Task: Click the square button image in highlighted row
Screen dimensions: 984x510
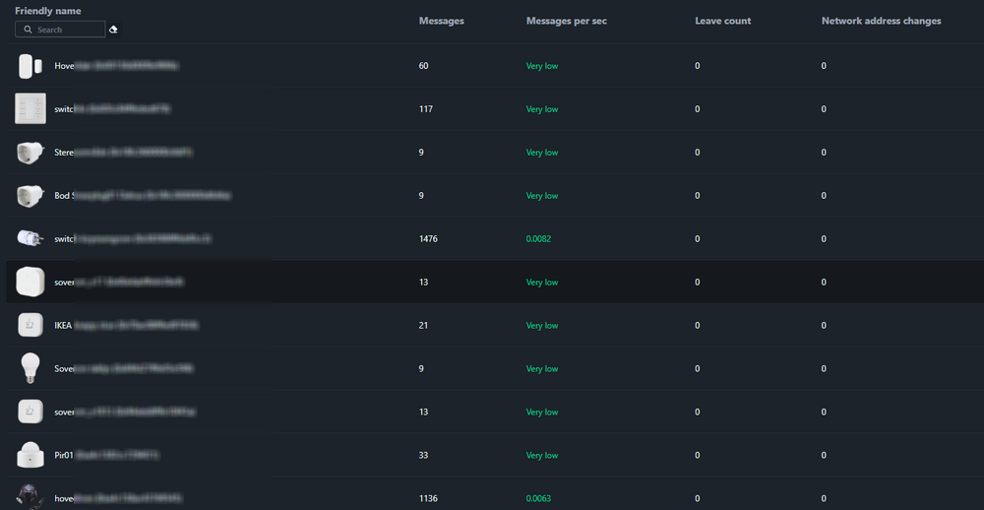Action: pos(30,282)
